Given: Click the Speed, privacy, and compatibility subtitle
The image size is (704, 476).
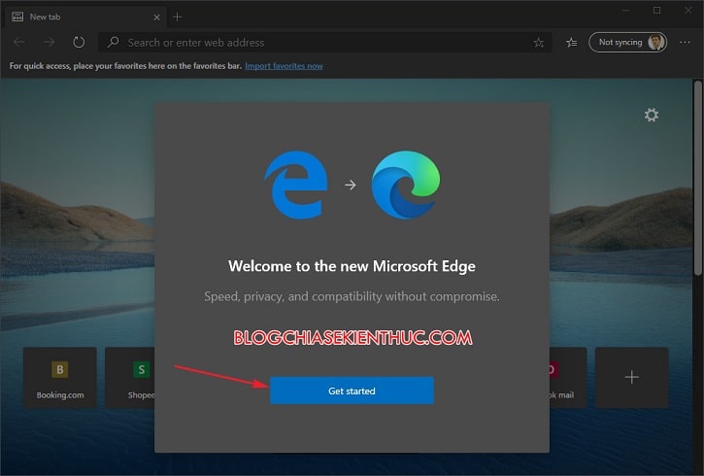Looking at the screenshot, I should coord(352,296).
